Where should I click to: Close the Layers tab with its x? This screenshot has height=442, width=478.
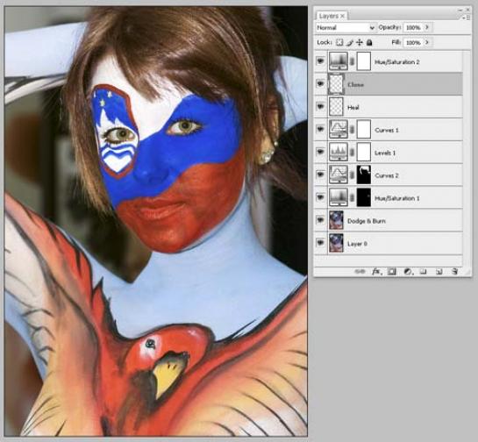click(343, 16)
